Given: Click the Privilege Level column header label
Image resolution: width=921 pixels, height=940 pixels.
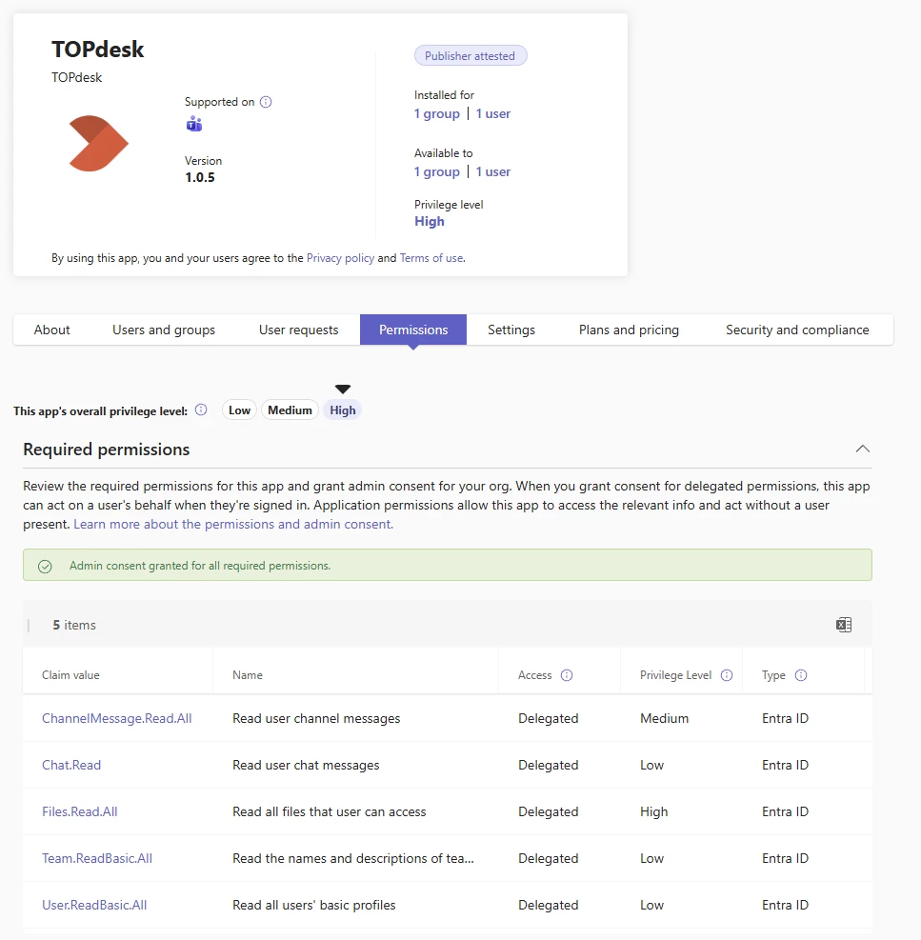Looking at the screenshot, I should coord(676,675).
